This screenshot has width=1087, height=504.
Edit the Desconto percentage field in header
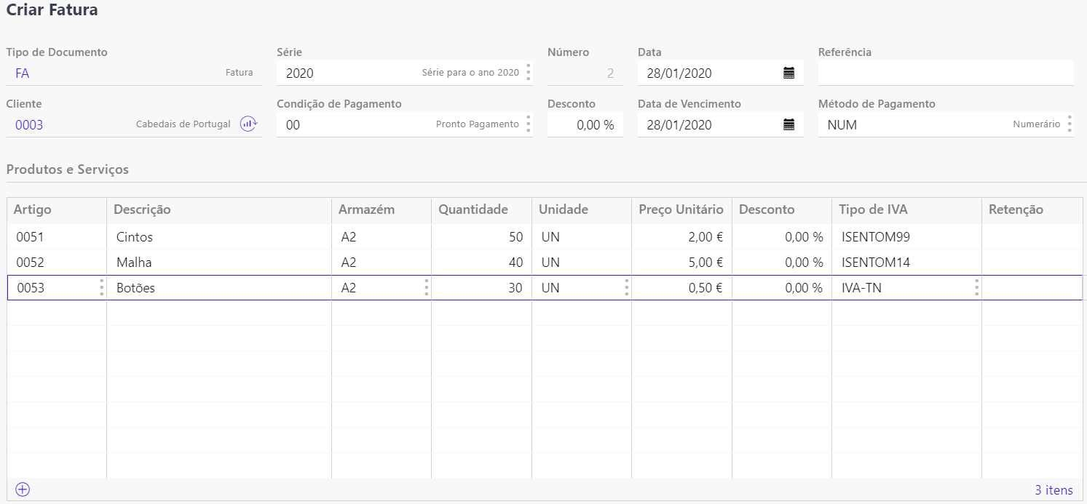point(585,125)
